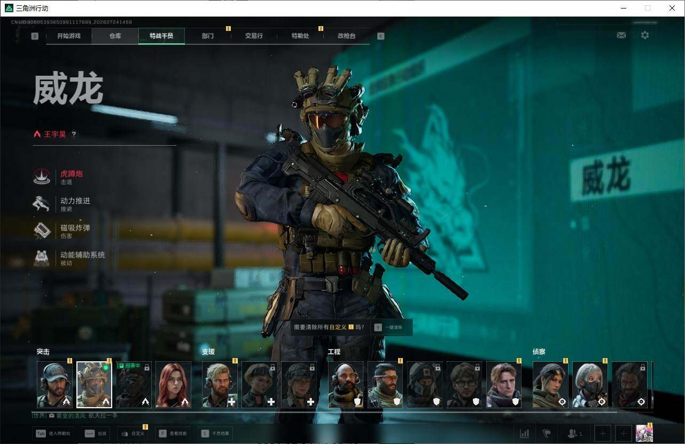
Task: Switch to the 开始游戏 tab
Action: [x=69, y=36]
